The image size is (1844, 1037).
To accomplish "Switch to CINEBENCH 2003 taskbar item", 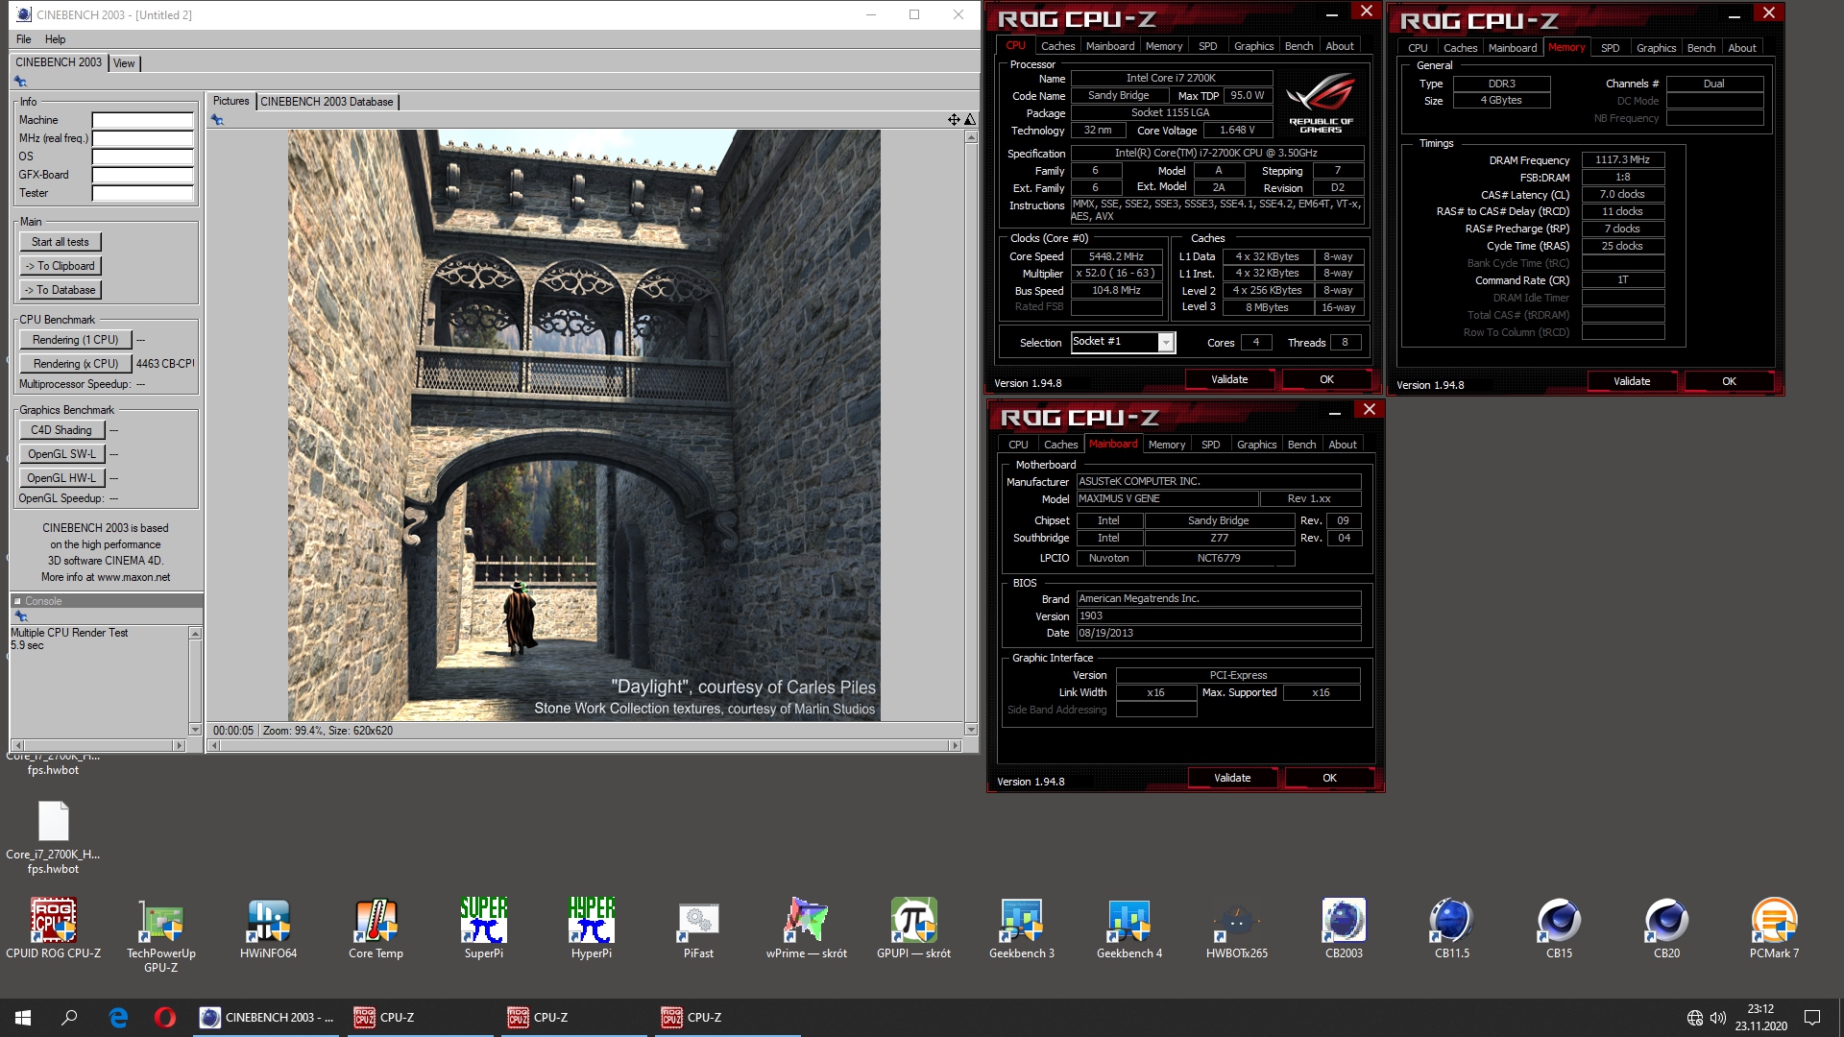I will 266,1018.
